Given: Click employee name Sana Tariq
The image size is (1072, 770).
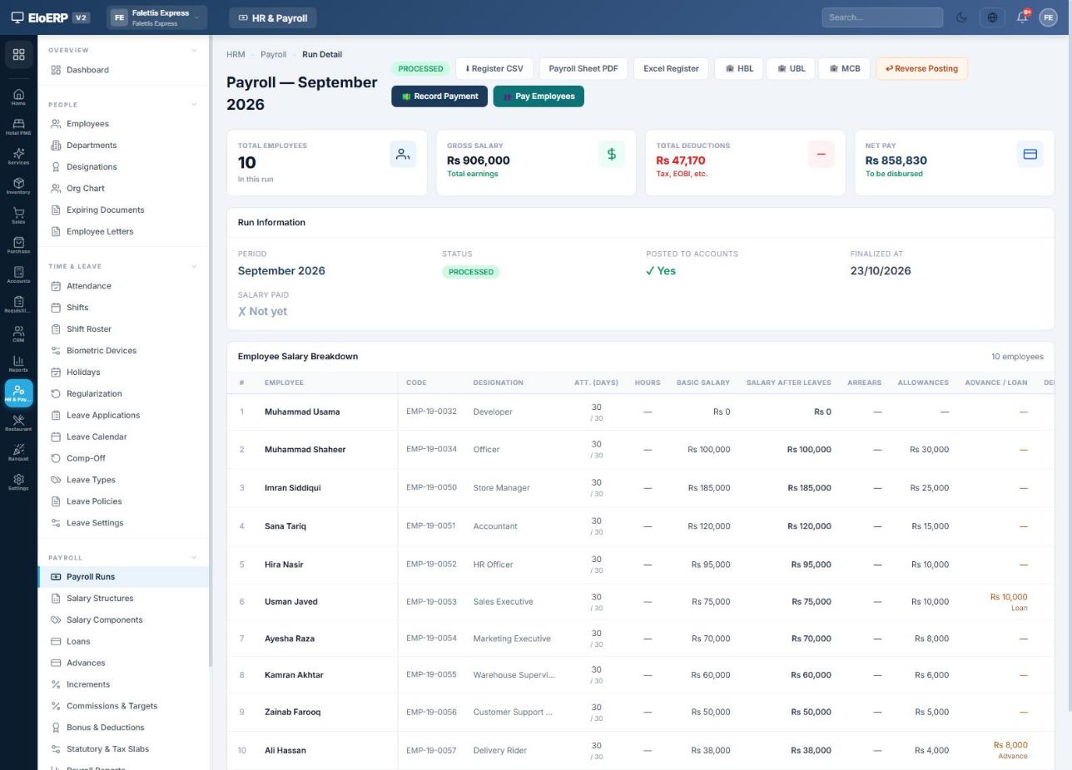Looking at the screenshot, I should pos(285,526).
